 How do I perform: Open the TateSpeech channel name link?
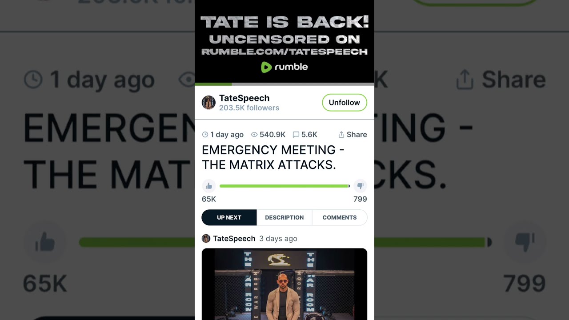click(244, 98)
